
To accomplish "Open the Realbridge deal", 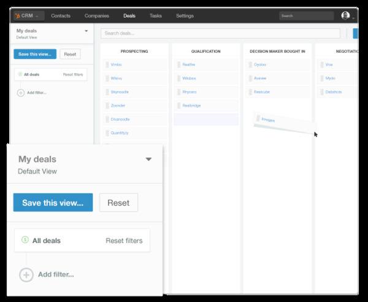I will (191, 106).
